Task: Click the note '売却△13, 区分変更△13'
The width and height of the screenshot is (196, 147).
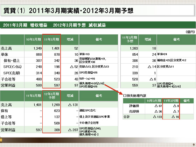Action: (x=94, y=66)
